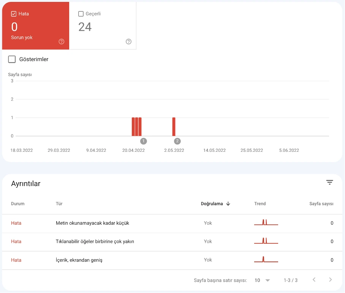The width and height of the screenshot is (345, 293).
Task: Click the Durum column header
Action: click(x=17, y=204)
